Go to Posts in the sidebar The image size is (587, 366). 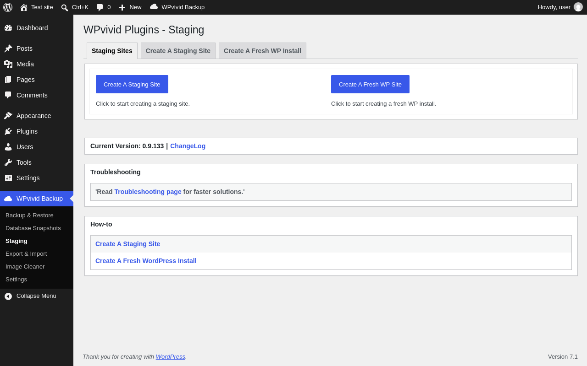coord(24,48)
